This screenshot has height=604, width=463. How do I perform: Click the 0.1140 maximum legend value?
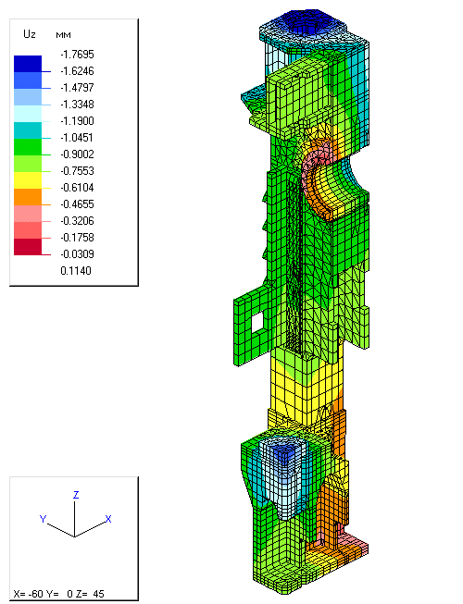pyautogui.click(x=76, y=271)
